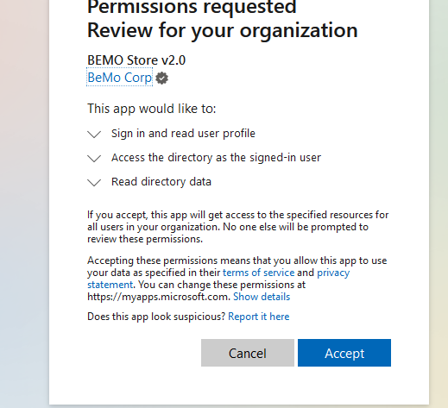This screenshot has width=448, height=408.
Task: Open the terms of service link
Action: point(258,273)
